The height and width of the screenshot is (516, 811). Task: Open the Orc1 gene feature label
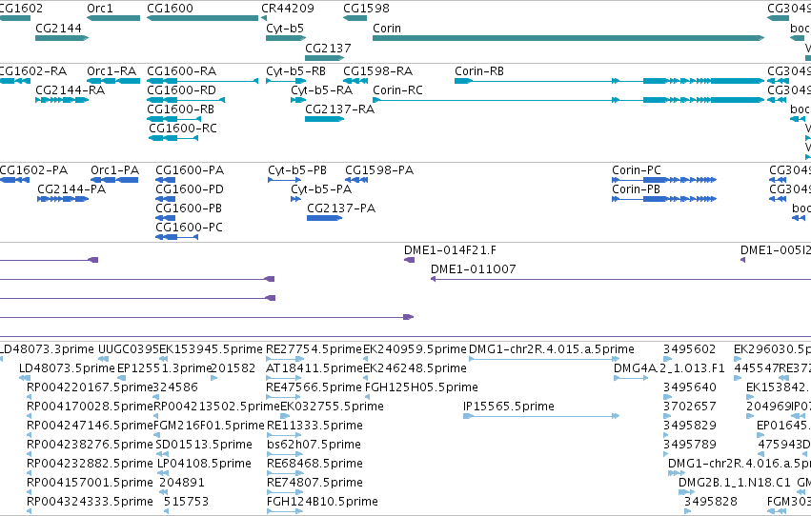[x=100, y=9]
